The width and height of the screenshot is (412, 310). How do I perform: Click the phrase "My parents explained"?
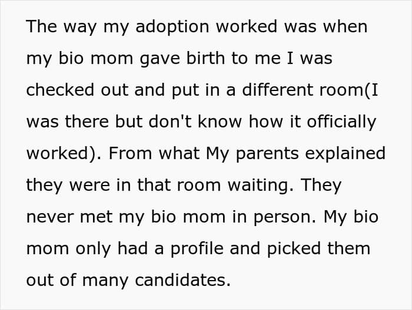(295, 154)
